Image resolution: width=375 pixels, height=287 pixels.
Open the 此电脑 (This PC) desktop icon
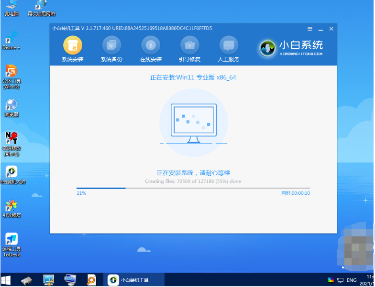11,8
